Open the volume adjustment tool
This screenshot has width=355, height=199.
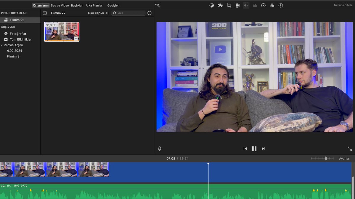pos(246,5)
